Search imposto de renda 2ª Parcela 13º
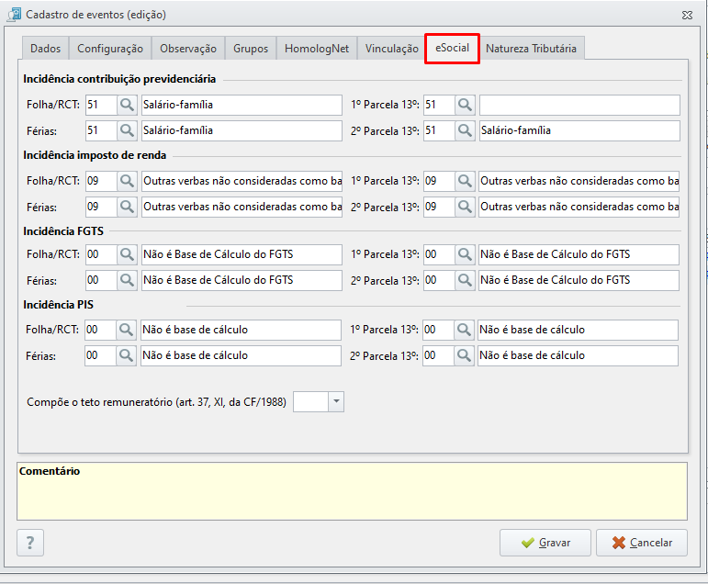 [465, 207]
